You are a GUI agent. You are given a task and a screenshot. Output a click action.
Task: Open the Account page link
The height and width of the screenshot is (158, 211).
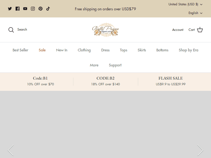point(178,30)
